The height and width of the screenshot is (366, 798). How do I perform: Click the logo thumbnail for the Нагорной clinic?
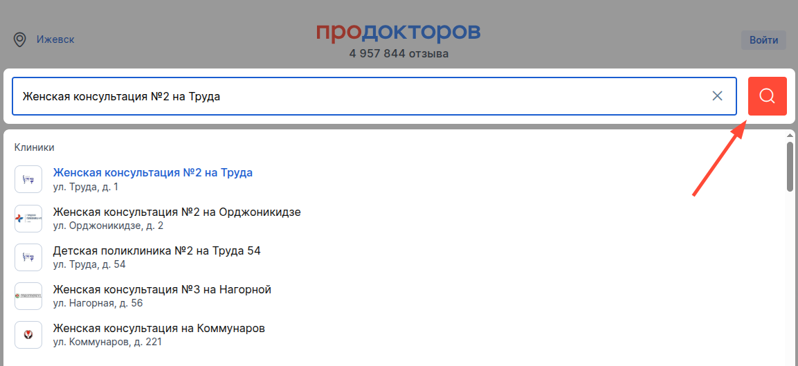tap(28, 296)
